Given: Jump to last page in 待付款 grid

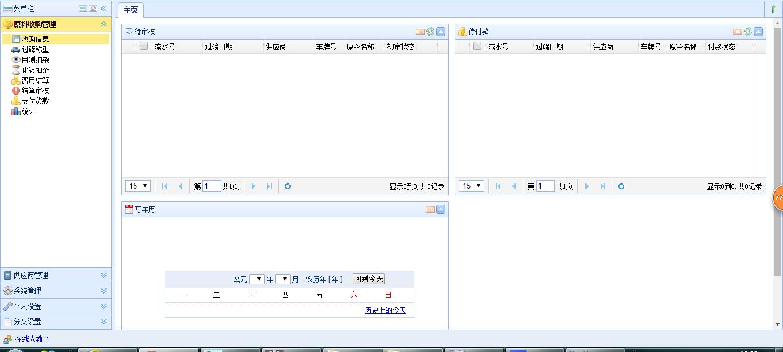Looking at the screenshot, I should tap(602, 186).
